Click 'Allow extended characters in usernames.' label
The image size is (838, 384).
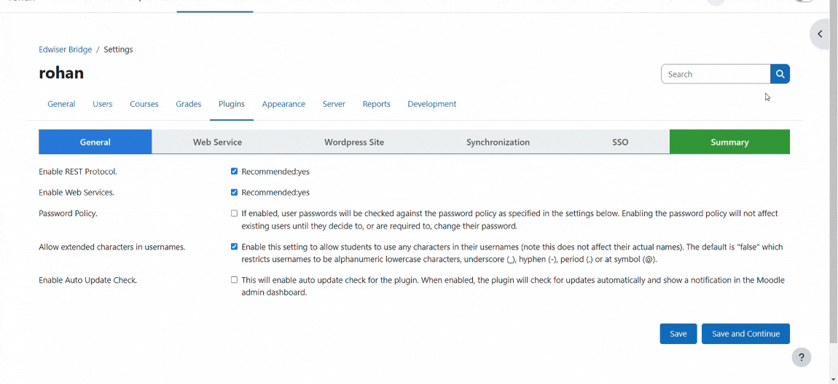(112, 247)
